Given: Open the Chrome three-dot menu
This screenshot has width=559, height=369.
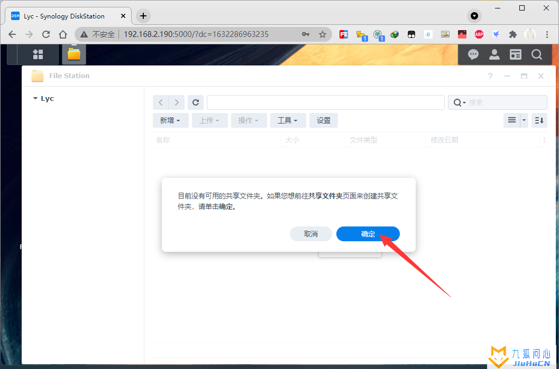Looking at the screenshot, I should coord(547,34).
